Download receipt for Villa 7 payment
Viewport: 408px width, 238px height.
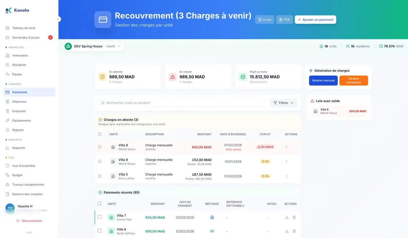287,217
